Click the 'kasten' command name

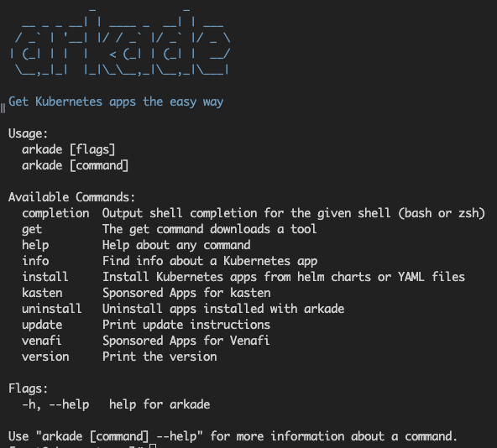[x=42, y=293]
